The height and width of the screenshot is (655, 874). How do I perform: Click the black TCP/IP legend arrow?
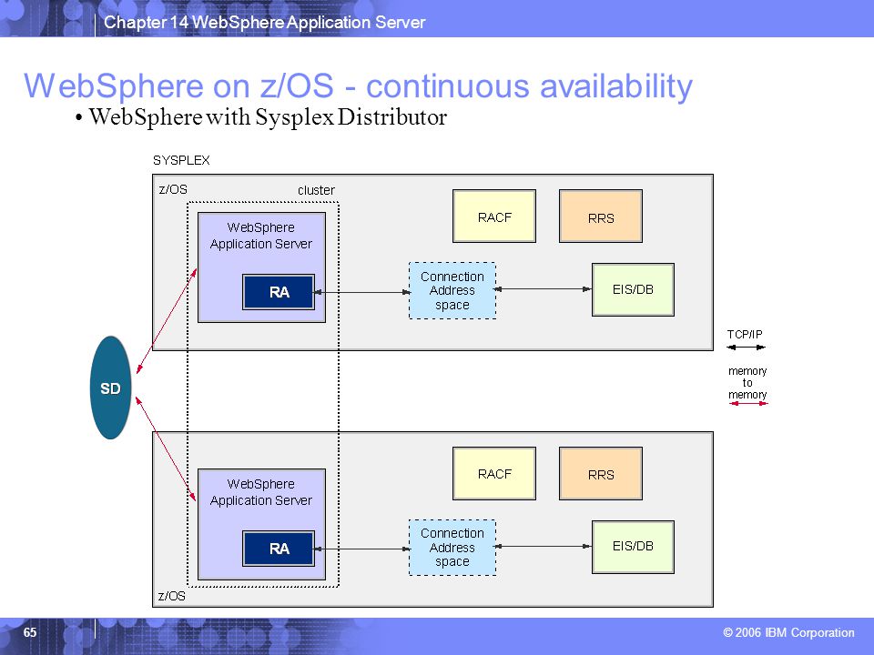click(x=746, y=348)
